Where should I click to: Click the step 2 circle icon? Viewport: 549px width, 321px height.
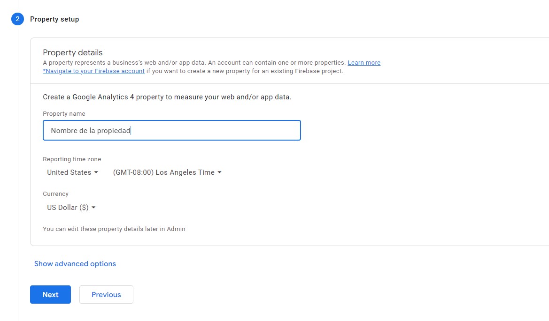click(x=17, y=19)
